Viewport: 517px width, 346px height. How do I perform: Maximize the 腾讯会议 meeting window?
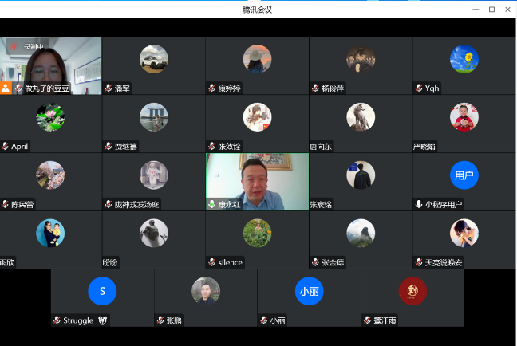point(491,9)
